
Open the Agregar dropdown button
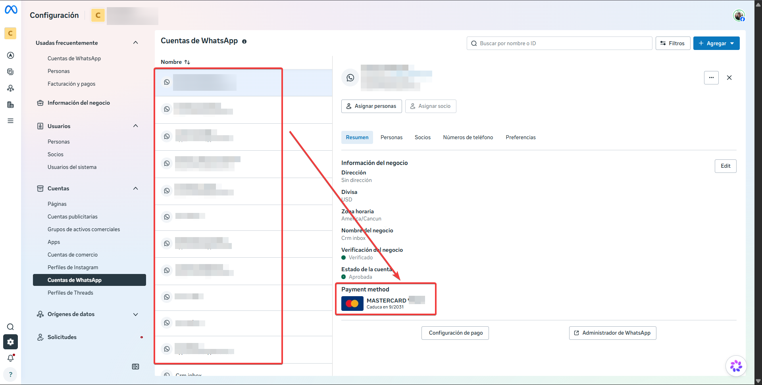(x=716, y=43)
